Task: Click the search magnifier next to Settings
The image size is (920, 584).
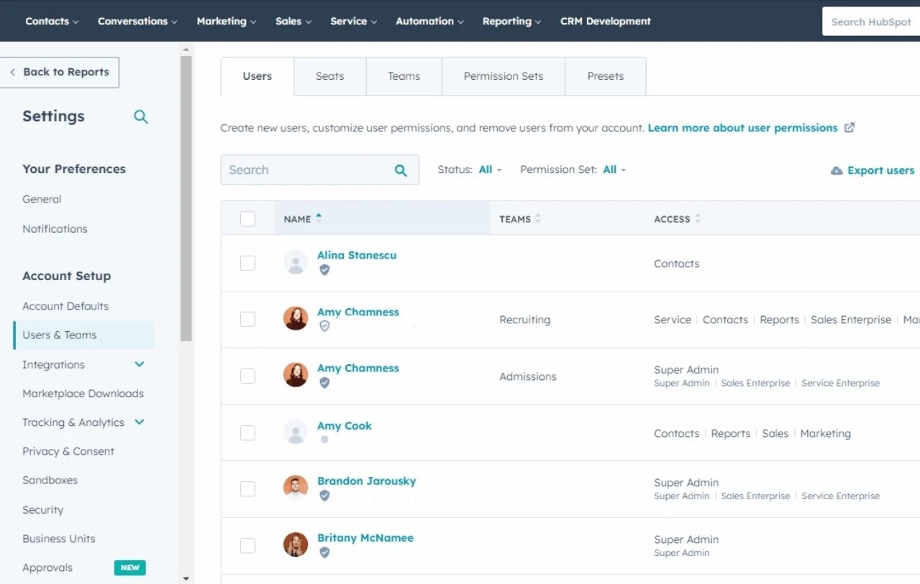Action: coord(141,116)
